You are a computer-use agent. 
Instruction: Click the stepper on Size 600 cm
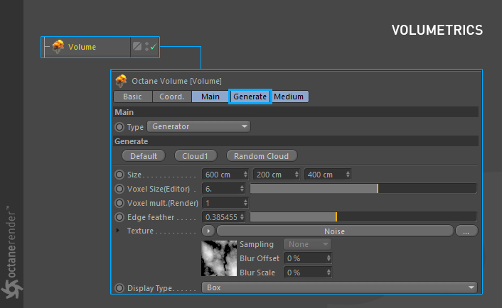point(245,175)
